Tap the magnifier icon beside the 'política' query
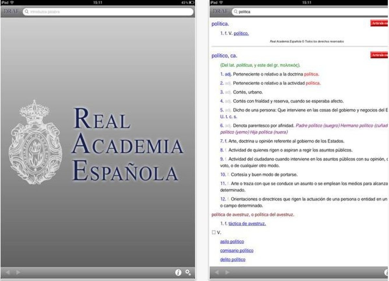389x281 pixels. [x=235, y=12]
